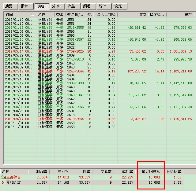Select the 2012/02/10 平多 trade row
Screen dimensions: 196x191
click(98, 39)
